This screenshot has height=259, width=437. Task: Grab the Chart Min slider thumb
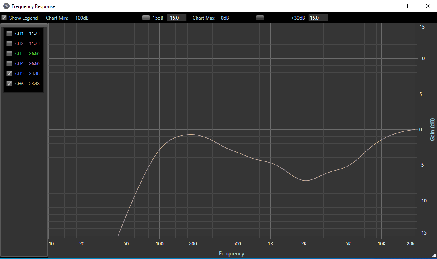click(x=146, y=18)
